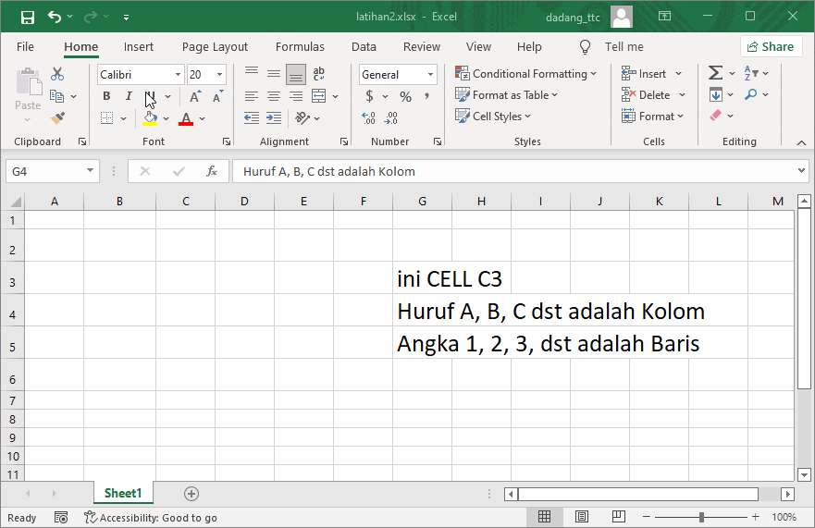Open the font size 20 dropdown
The image size is (815, 528).
(x=220, y=75)
